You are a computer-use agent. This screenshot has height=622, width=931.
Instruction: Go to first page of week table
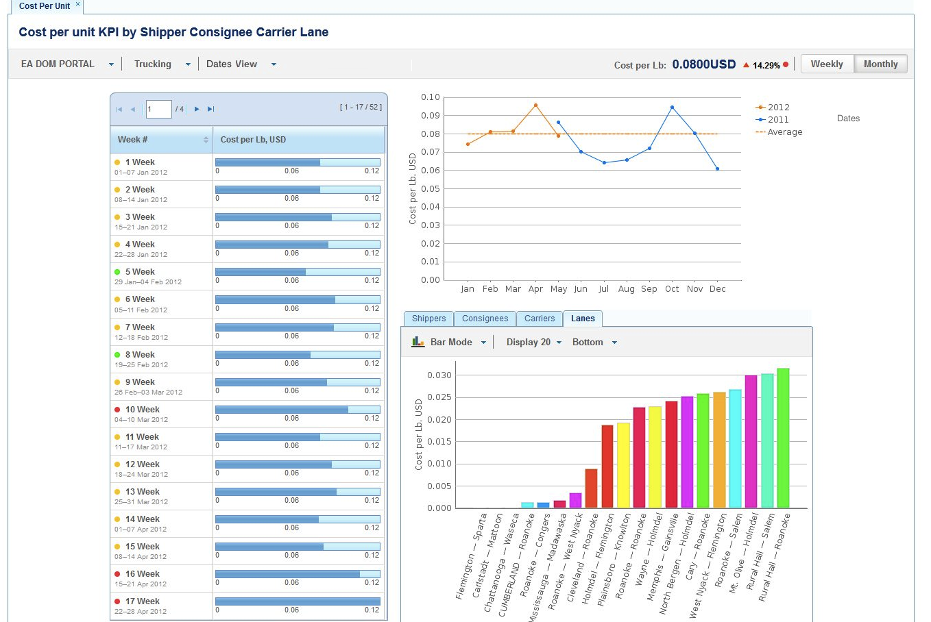pyautogui.click(x=119, y=109)
